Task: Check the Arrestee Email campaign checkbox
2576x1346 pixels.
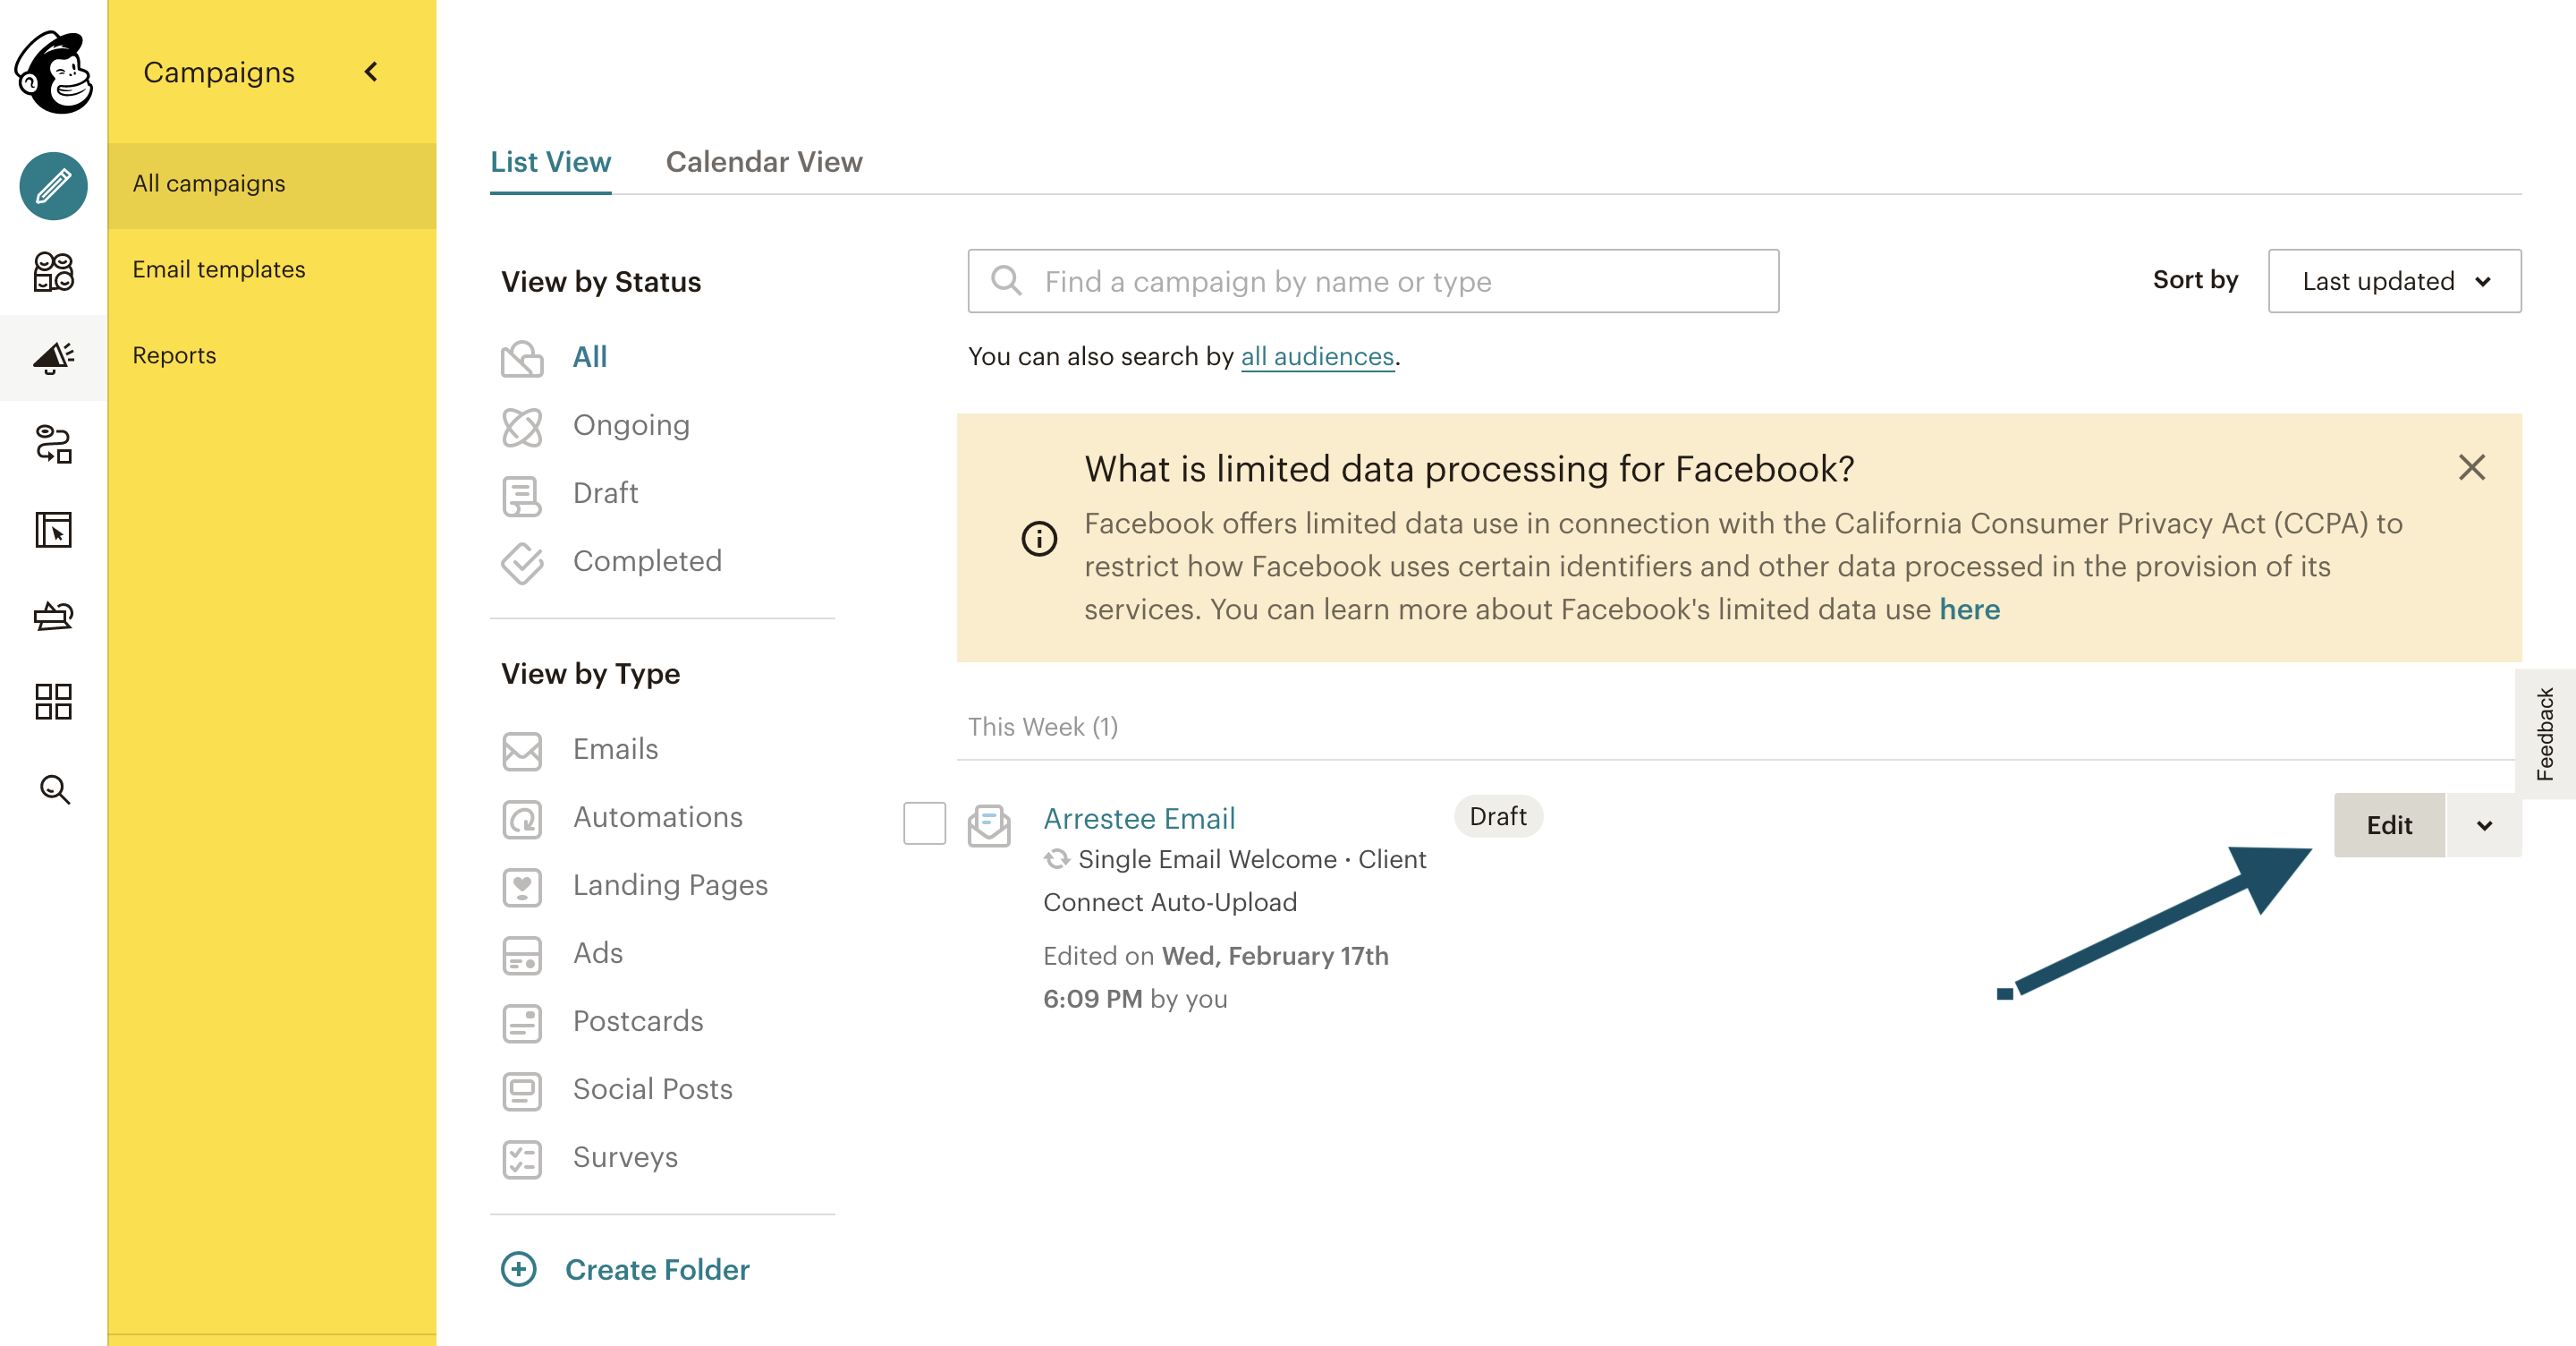Action: pyautogui.click(x=924, y=822)
